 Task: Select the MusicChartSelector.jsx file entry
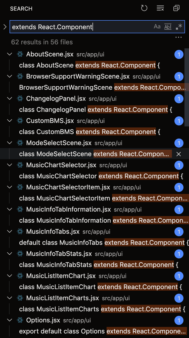pos(61,165)
